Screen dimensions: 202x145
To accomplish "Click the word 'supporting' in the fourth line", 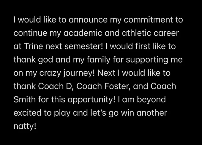I will [147, 60].
